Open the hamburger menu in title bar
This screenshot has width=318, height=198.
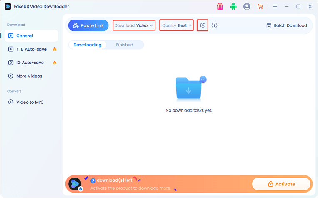(275, 7)
